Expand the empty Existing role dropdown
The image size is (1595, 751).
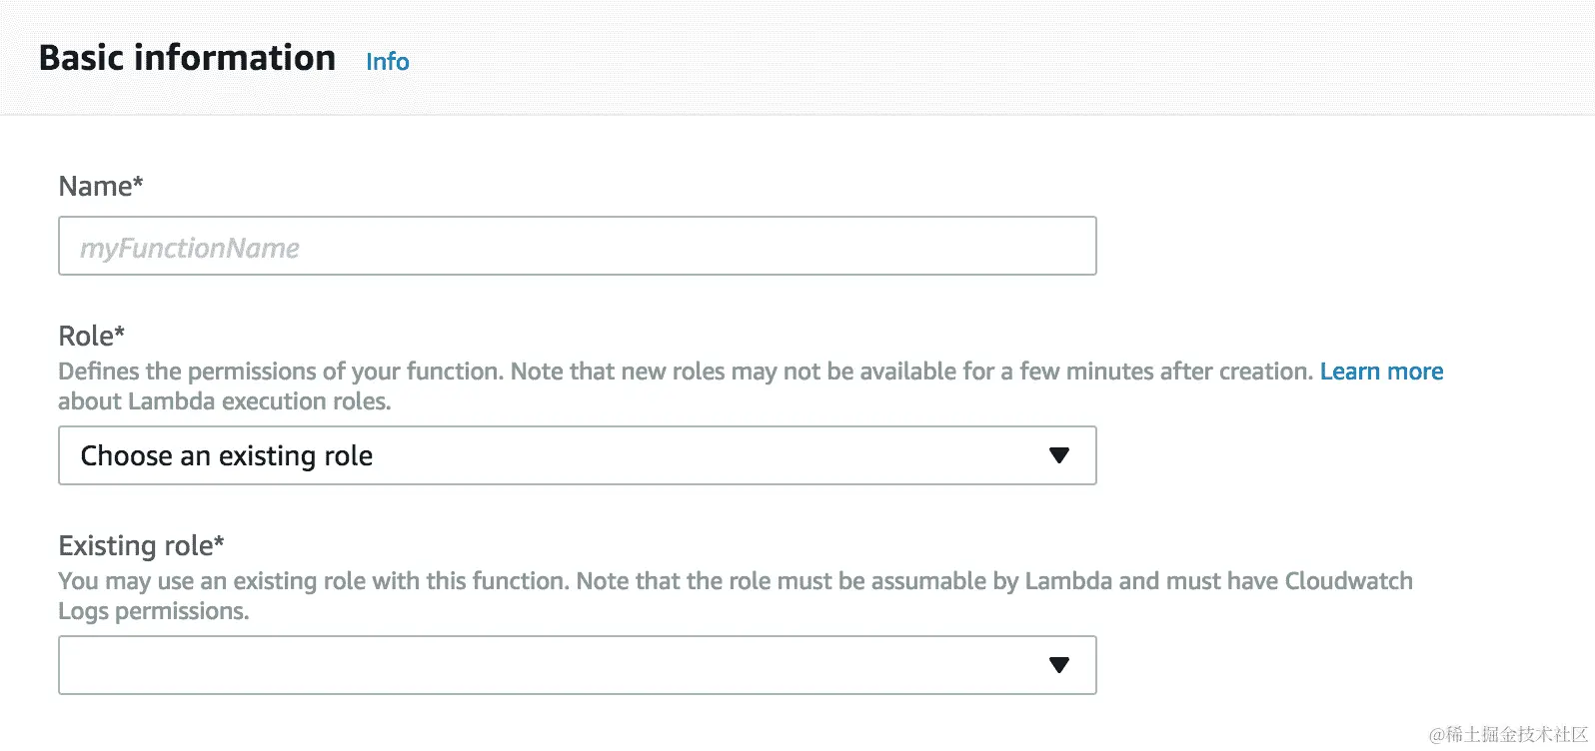(577, 666)
